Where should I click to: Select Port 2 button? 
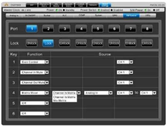tap(48, 29)
